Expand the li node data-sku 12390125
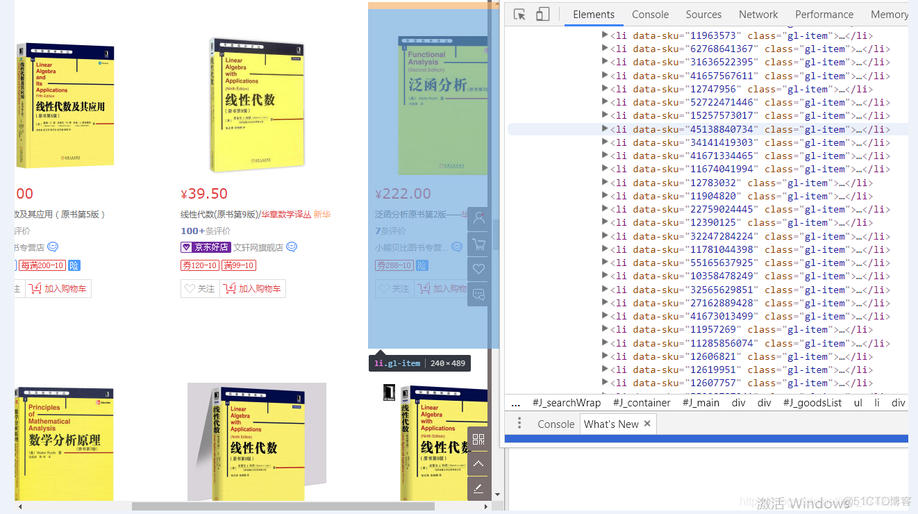This screenshot has width=918, height=514. point(605,222)
